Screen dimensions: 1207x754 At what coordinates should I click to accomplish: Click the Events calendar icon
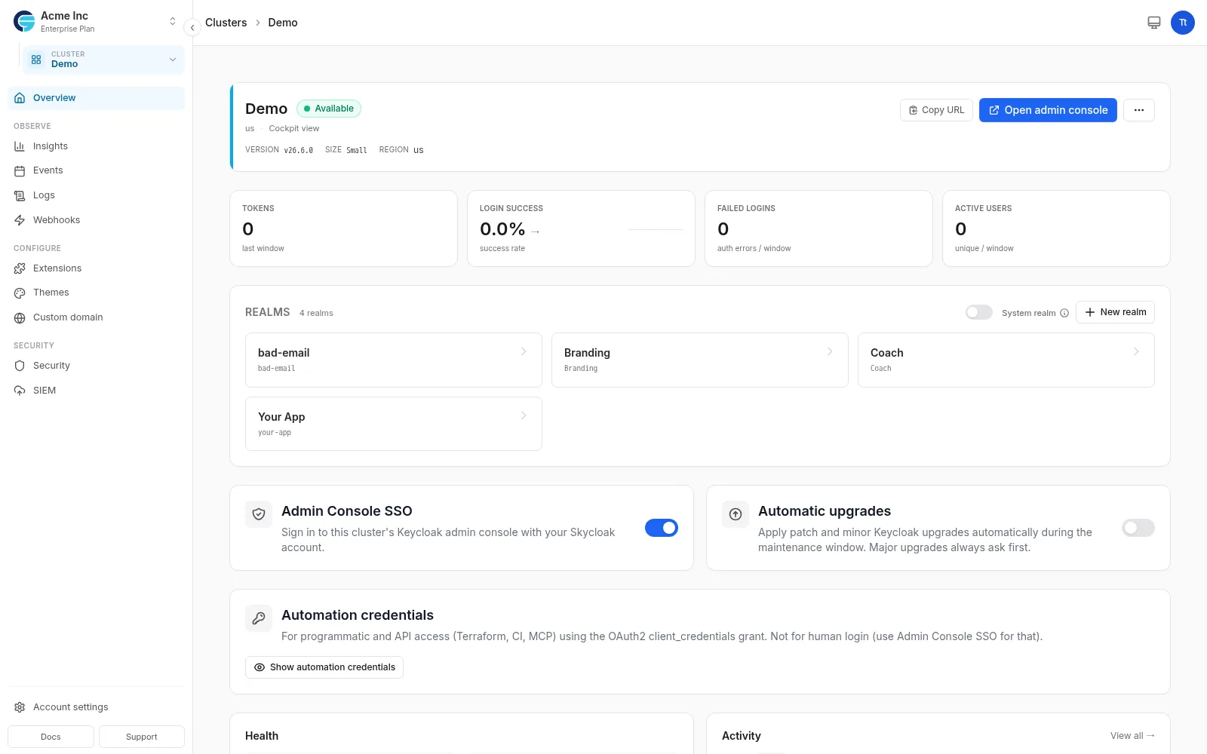20,171
